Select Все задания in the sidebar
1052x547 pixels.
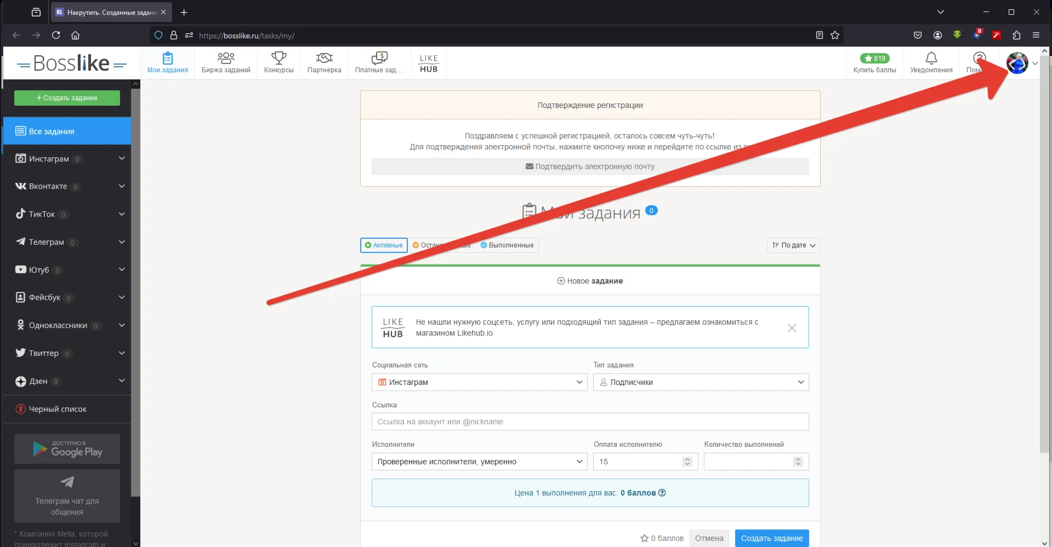click(x=67, y=131)
